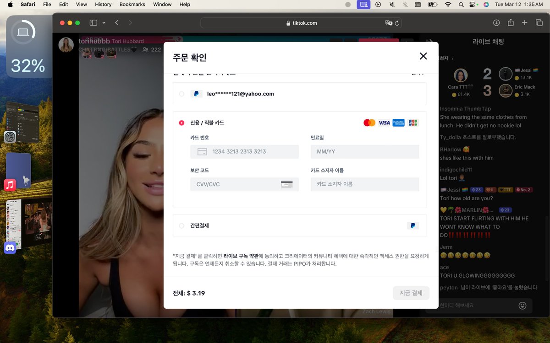The height and width of the screenshot is (343, 550).
Task: Click the torihubbb profile avatar
Action: 66,45
